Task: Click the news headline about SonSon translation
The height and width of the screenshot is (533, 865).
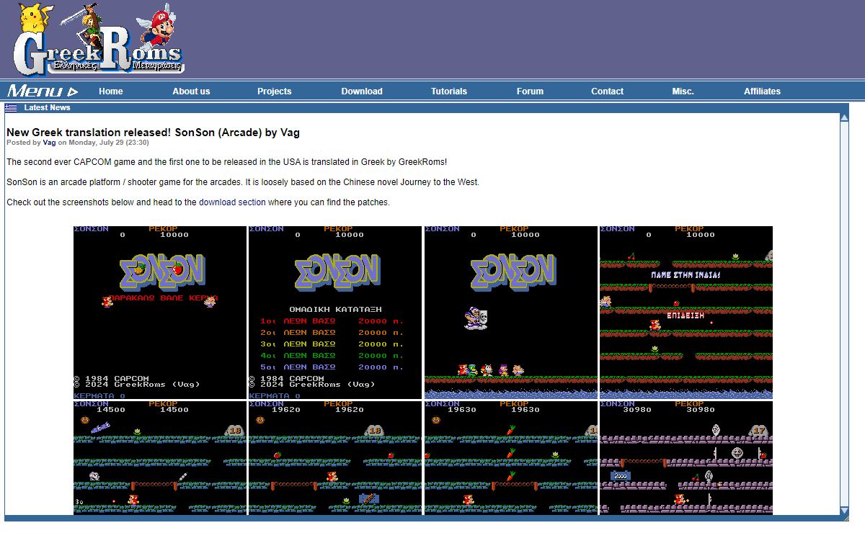Action: (153, 133)
